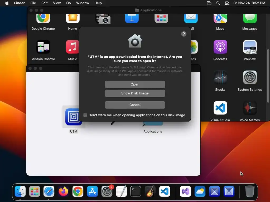Open TextEdit from the Dock
The image size is (270, 202).
point(121,191)
